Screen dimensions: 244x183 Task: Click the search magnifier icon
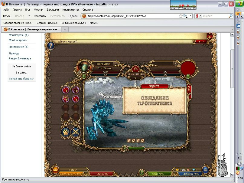click(231, 16)
